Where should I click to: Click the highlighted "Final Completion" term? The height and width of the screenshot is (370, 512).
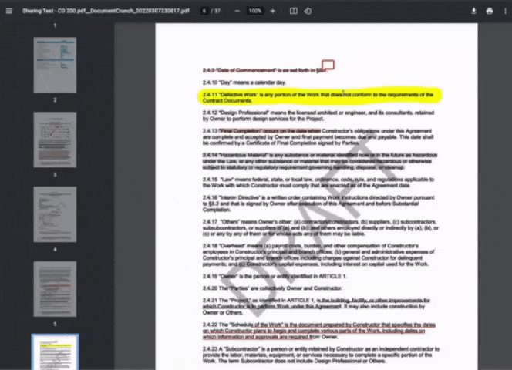[x=241, y=132]
